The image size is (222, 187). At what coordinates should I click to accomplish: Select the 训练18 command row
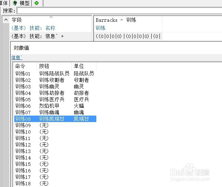click(23, 184)
